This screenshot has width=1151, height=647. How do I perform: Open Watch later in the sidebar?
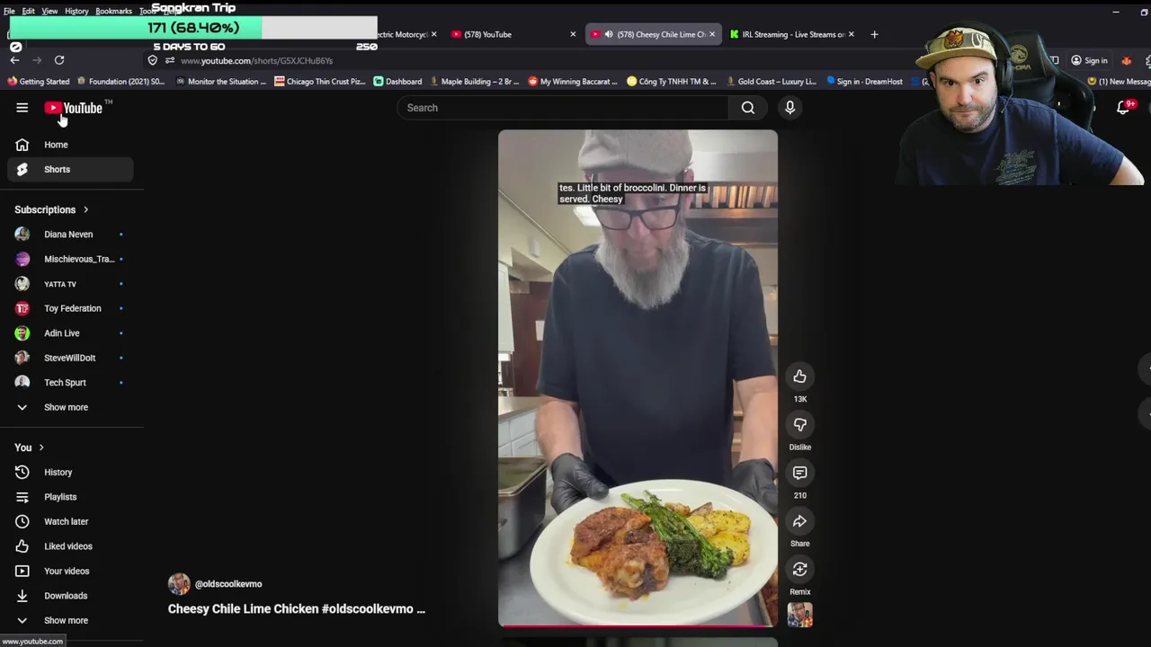70,521
